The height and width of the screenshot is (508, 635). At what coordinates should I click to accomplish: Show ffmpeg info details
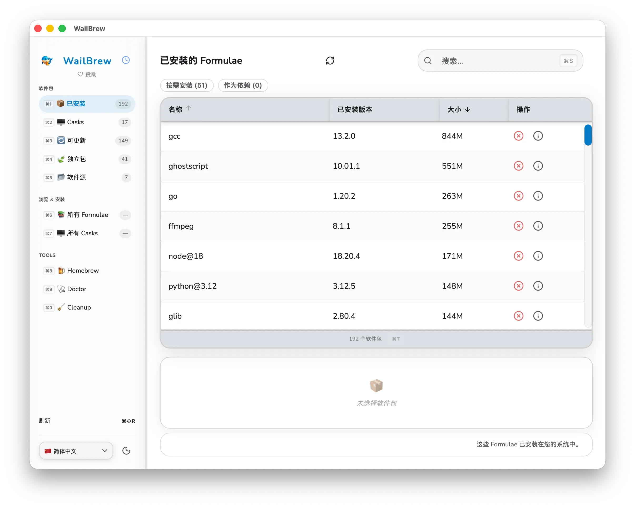(538, 226)
